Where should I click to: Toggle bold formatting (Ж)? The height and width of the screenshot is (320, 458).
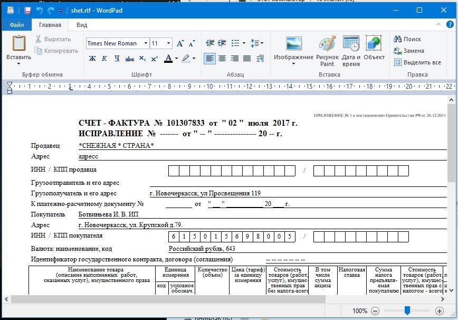click(x=92, y=59)
